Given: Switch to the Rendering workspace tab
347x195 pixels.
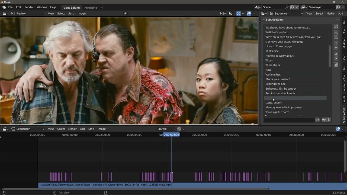Looking at the screenshot, I should 91,8.
